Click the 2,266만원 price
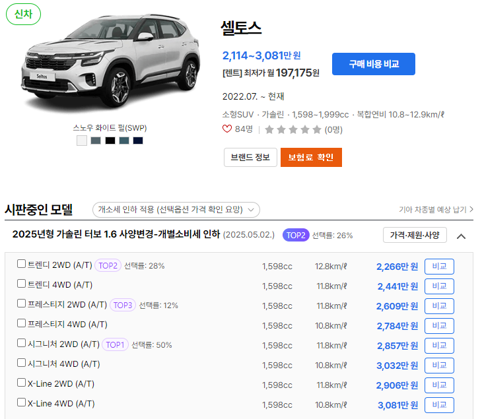This screenshot has height=419, width=482. (397, 267)
